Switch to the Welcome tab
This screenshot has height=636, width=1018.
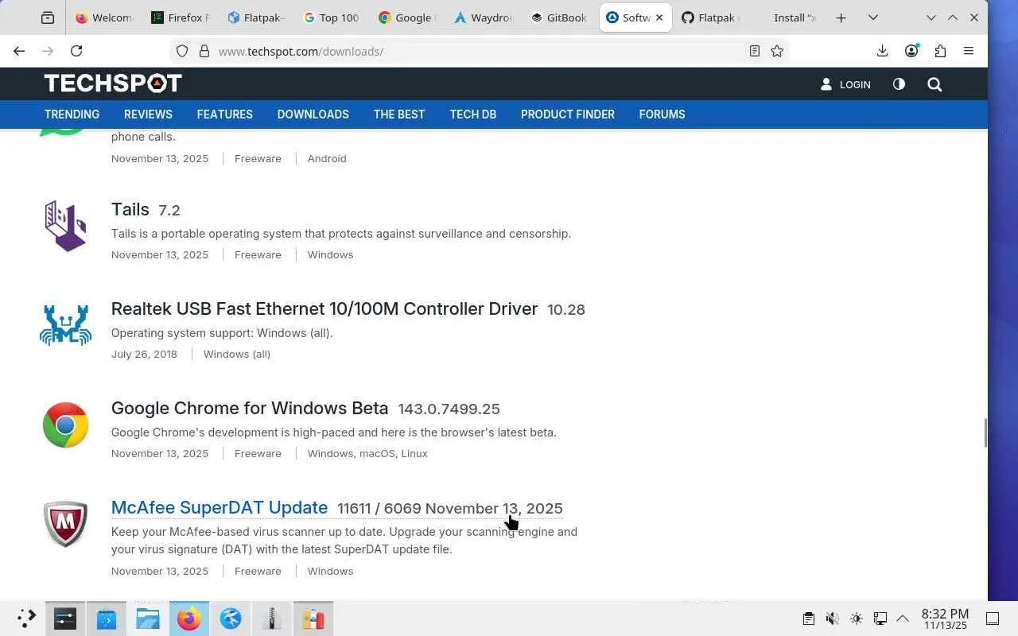click(104, 17)
